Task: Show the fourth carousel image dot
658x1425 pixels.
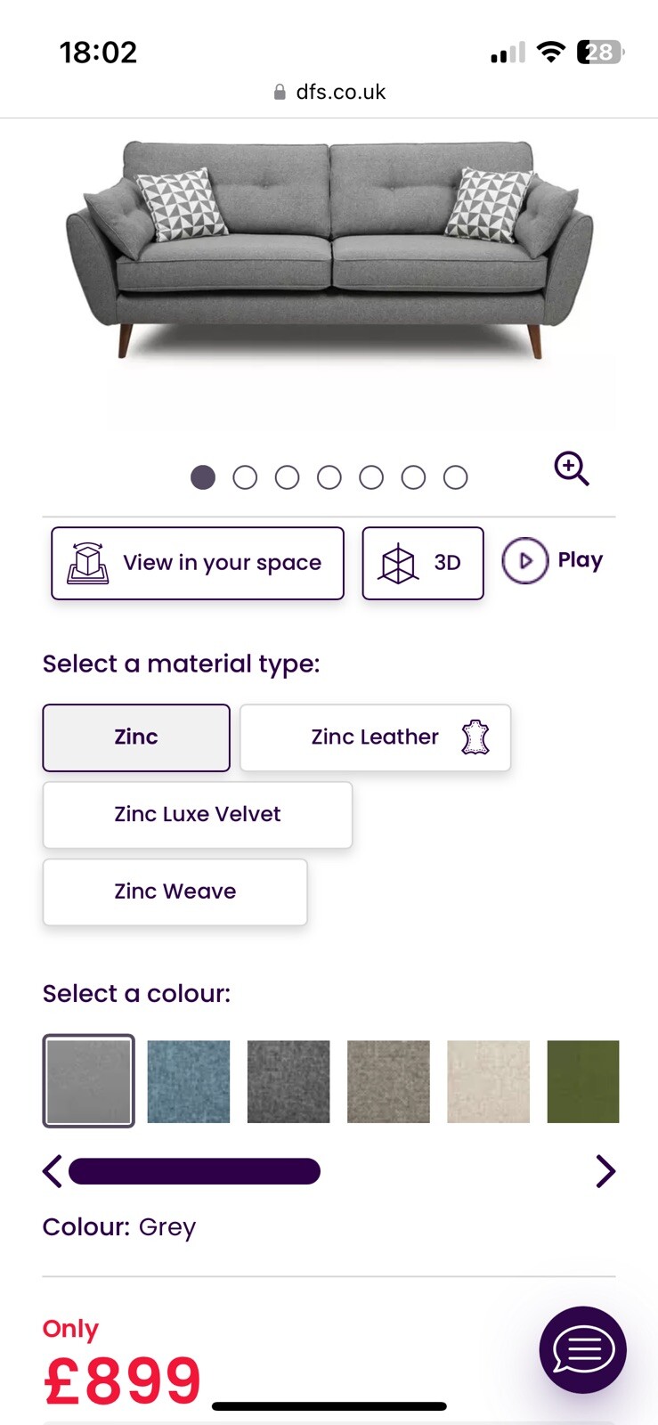Action: tap(329, 478)
